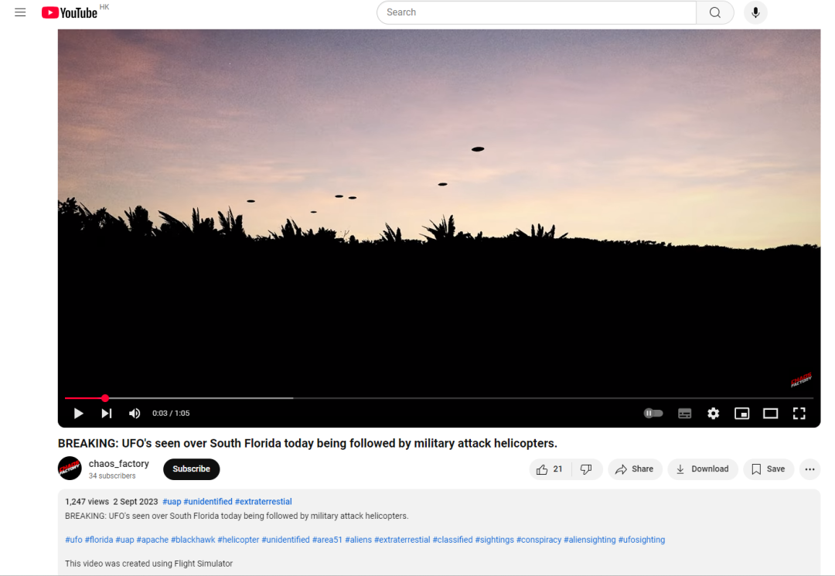Screen dimensions: 835x576
Task: Like the video with thumbs up
Action: coord(549,469)
